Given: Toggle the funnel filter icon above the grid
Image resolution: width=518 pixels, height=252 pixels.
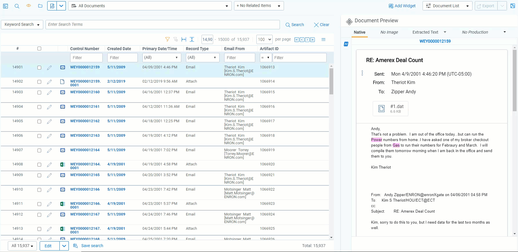Looking at the screenshot, I should coord(167,39).
